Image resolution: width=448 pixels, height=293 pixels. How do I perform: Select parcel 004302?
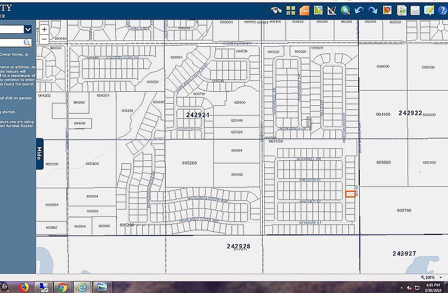pos(79,103)
